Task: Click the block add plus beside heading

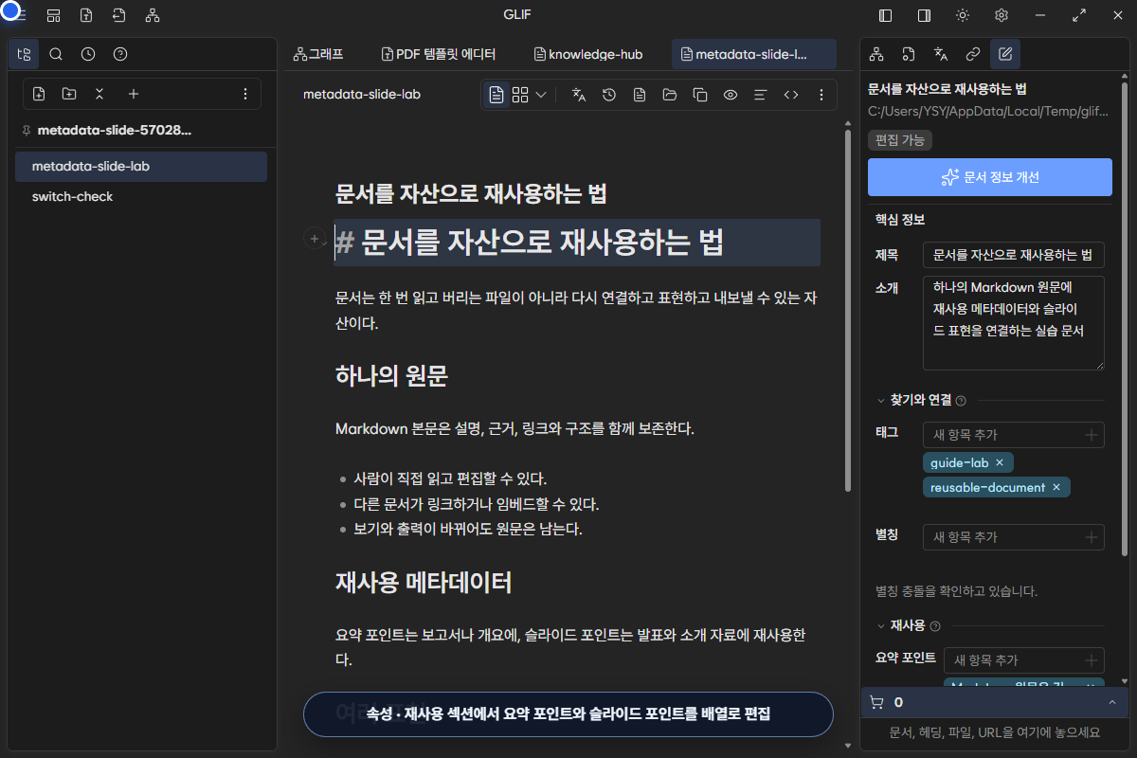Action: click(315, 240)
